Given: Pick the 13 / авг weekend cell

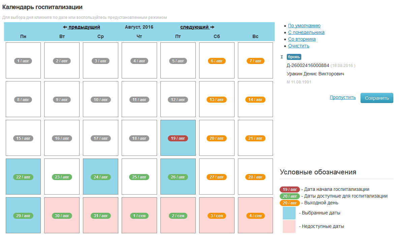Looking at the screenshot, I should tap(217, 99).
